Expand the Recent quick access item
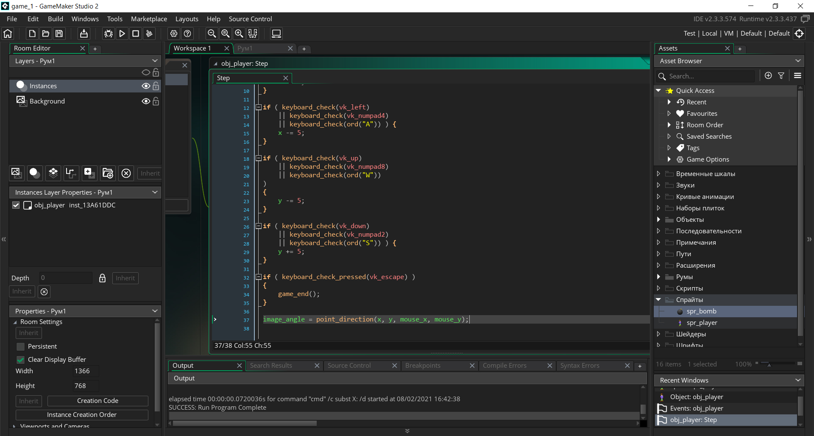The image size is (814, 436). [x=669, y=102]
